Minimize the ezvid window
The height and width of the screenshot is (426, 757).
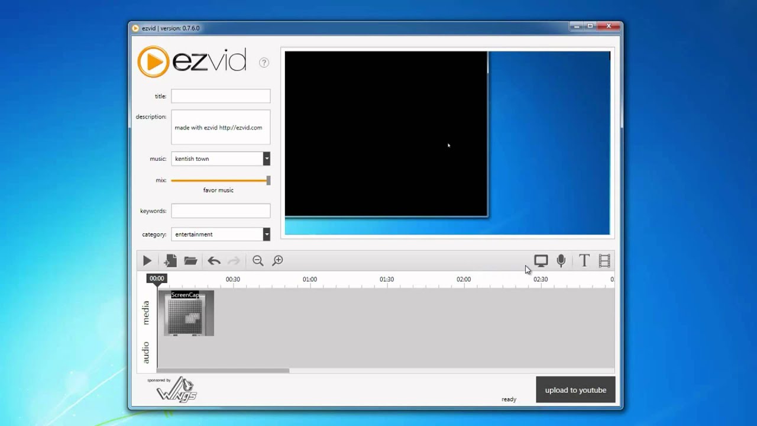click(x=578, y=26)
